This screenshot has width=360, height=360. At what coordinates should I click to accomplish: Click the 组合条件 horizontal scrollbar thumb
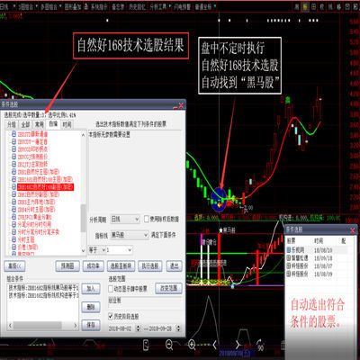[38, 326]
